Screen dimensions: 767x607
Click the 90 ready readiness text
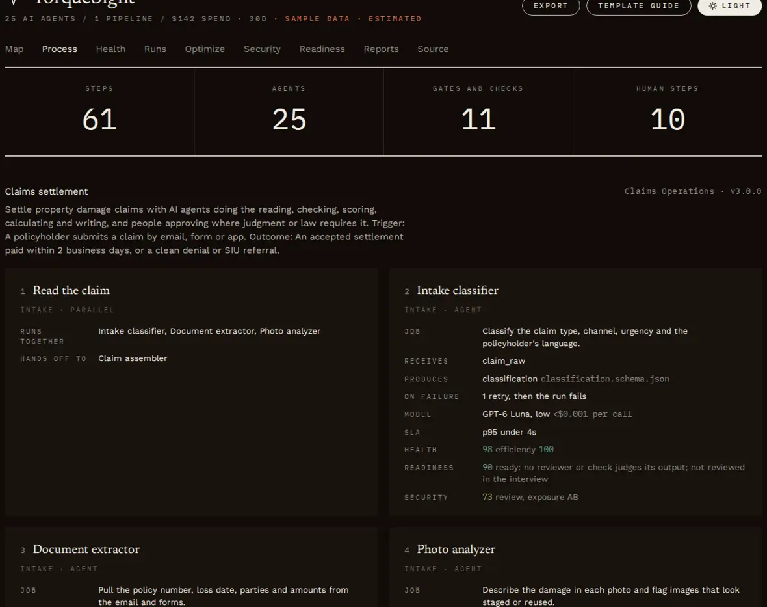coord(614,474)
